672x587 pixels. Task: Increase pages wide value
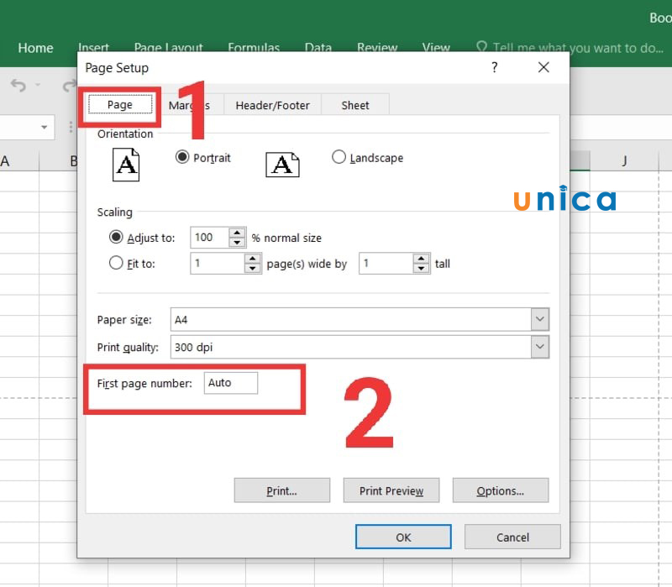[x=253, y=259]
